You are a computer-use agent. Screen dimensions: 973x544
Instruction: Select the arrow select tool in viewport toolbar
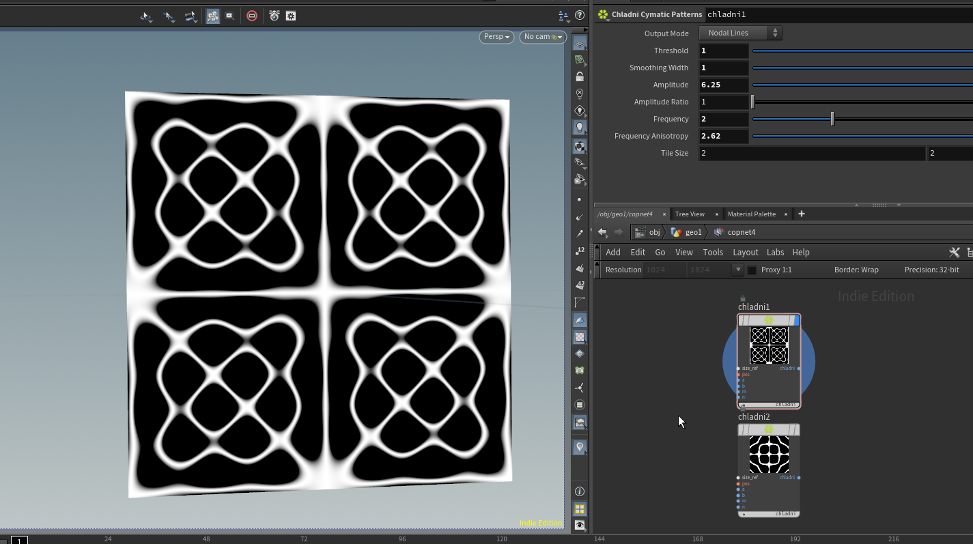coord(168,16)
